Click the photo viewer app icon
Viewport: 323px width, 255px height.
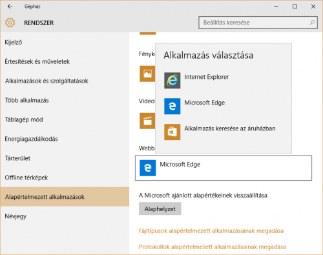coord(147,74)
